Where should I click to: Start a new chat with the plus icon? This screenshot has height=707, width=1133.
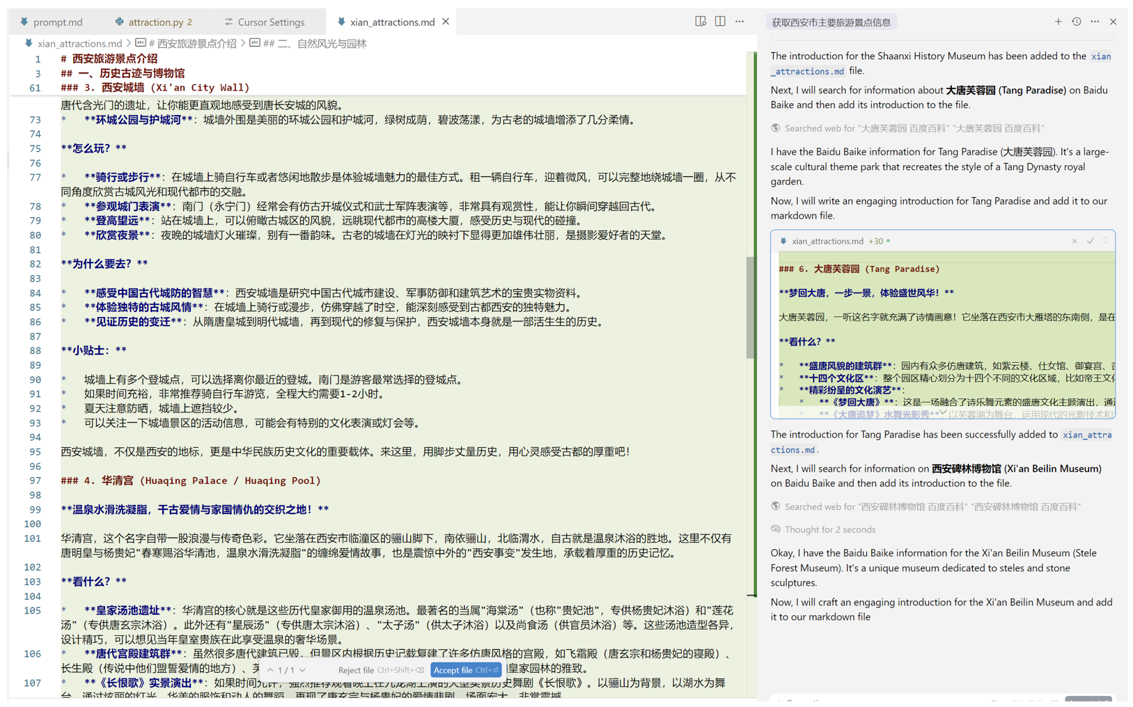(1058, 22)
